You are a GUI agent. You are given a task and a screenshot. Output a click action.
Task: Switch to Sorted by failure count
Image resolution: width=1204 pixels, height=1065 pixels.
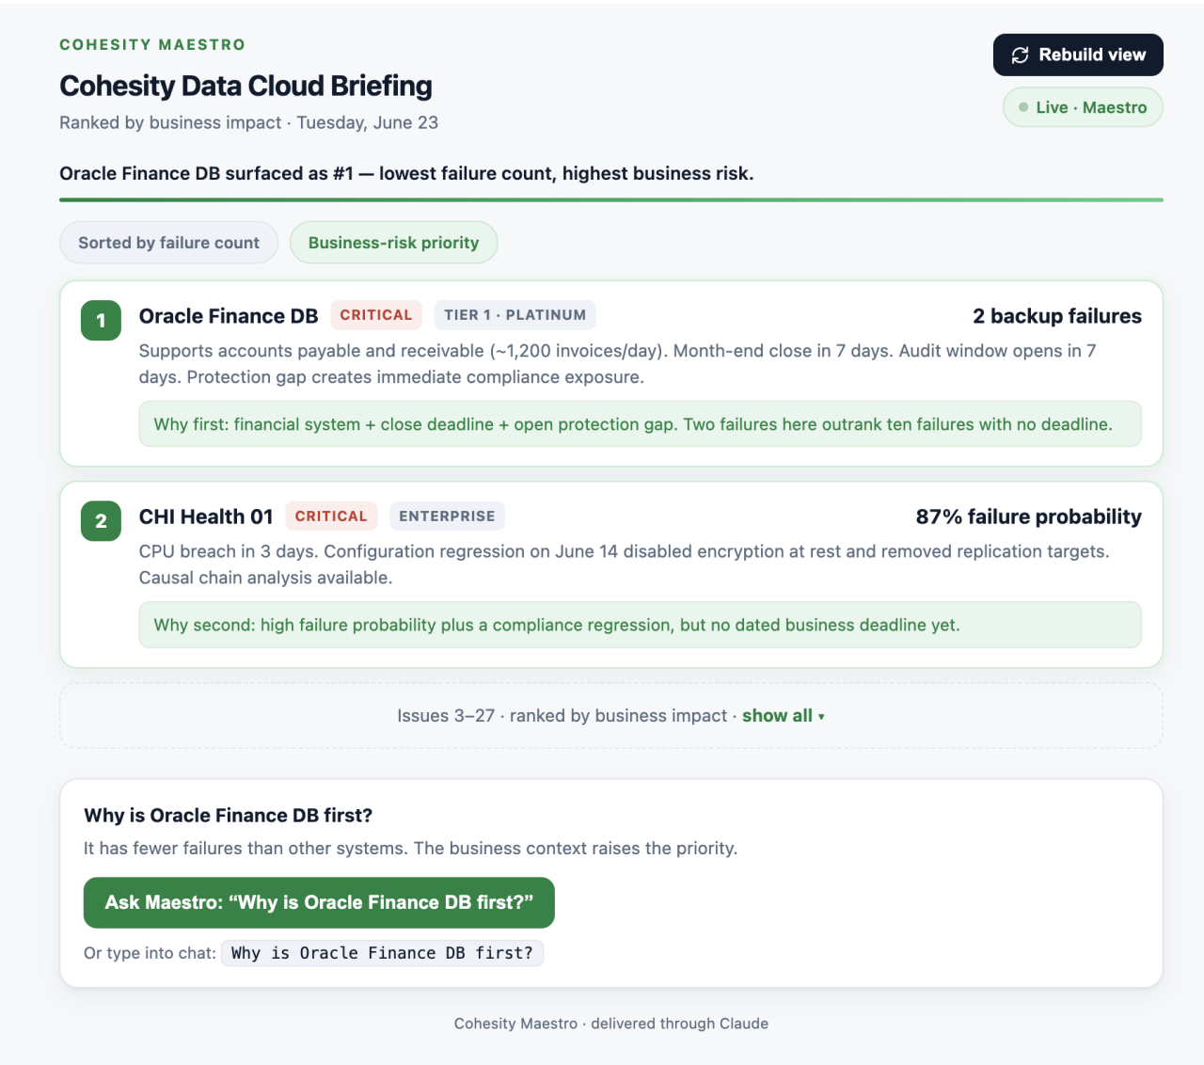[168, 243]
